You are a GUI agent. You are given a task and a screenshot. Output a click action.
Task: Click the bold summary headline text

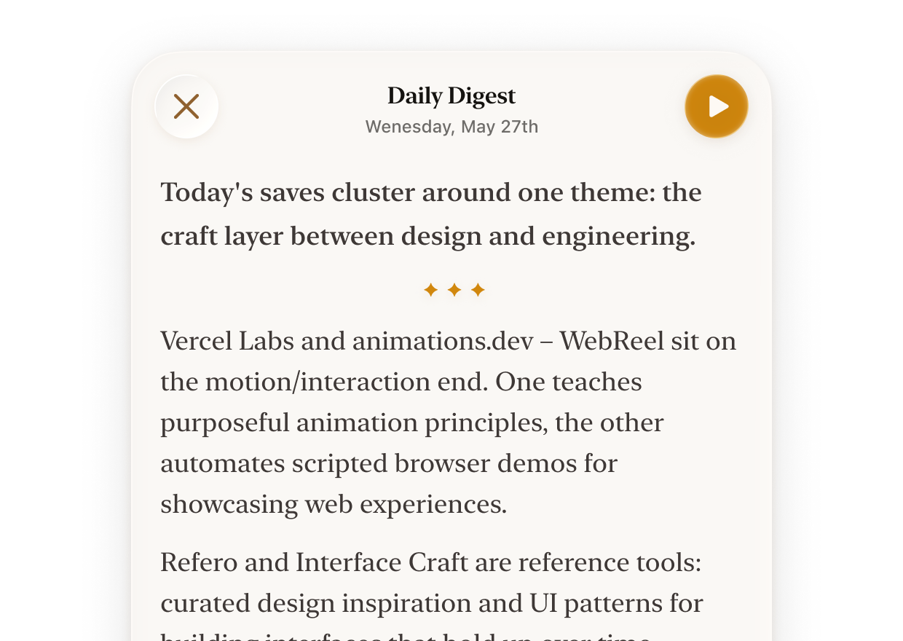(430, 214)
